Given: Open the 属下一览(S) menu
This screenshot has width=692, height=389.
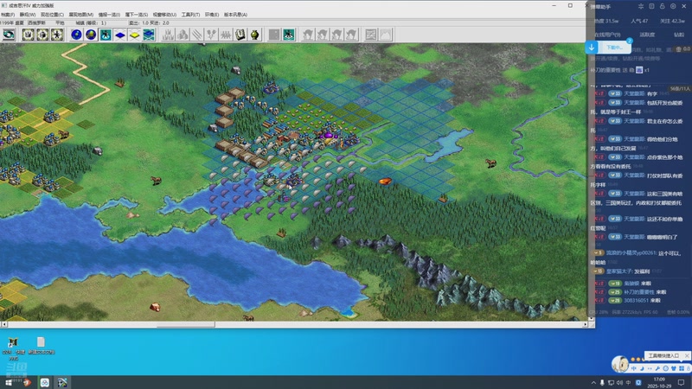Looking at the screenshot, I should click(137, 15).
